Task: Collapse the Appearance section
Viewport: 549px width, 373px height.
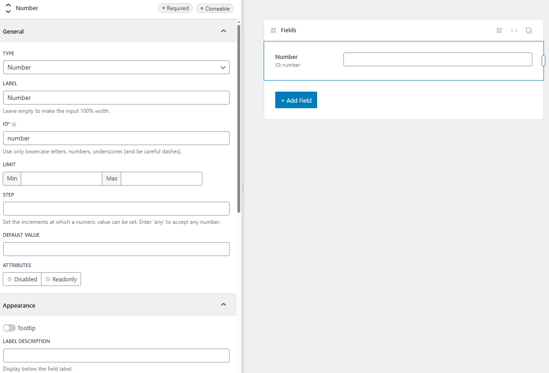Action: coord(224,305)
